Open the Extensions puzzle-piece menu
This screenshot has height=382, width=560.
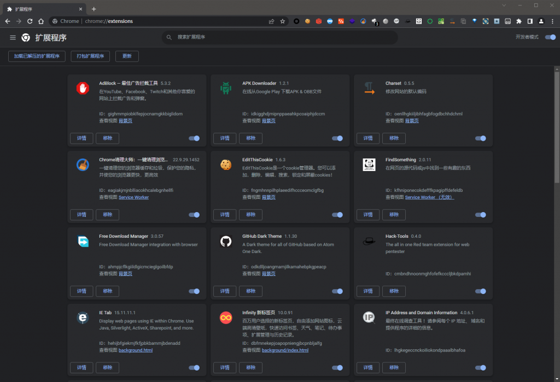click(519, 21)
